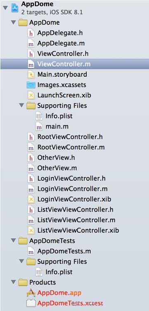Click the AppDome.app product icon
Screen dimensions: 149x311
pos(31,293)
